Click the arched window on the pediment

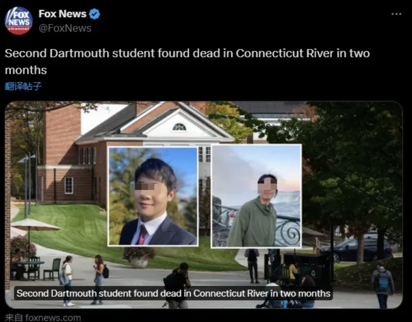click(x=179, y=127)
